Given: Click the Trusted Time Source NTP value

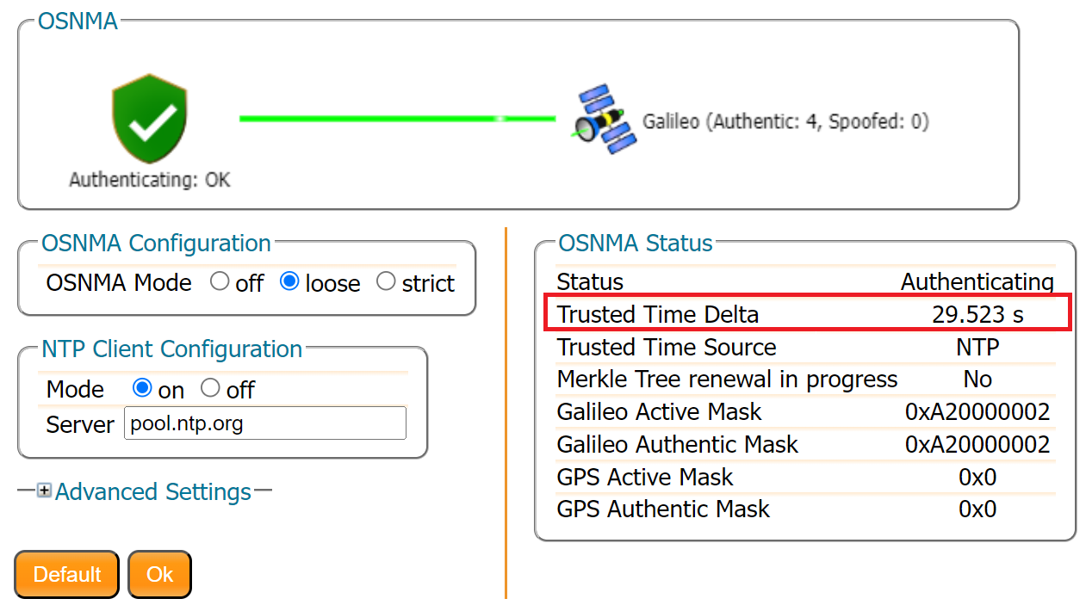Looking at the screenshot, I should tap(977, 347).
